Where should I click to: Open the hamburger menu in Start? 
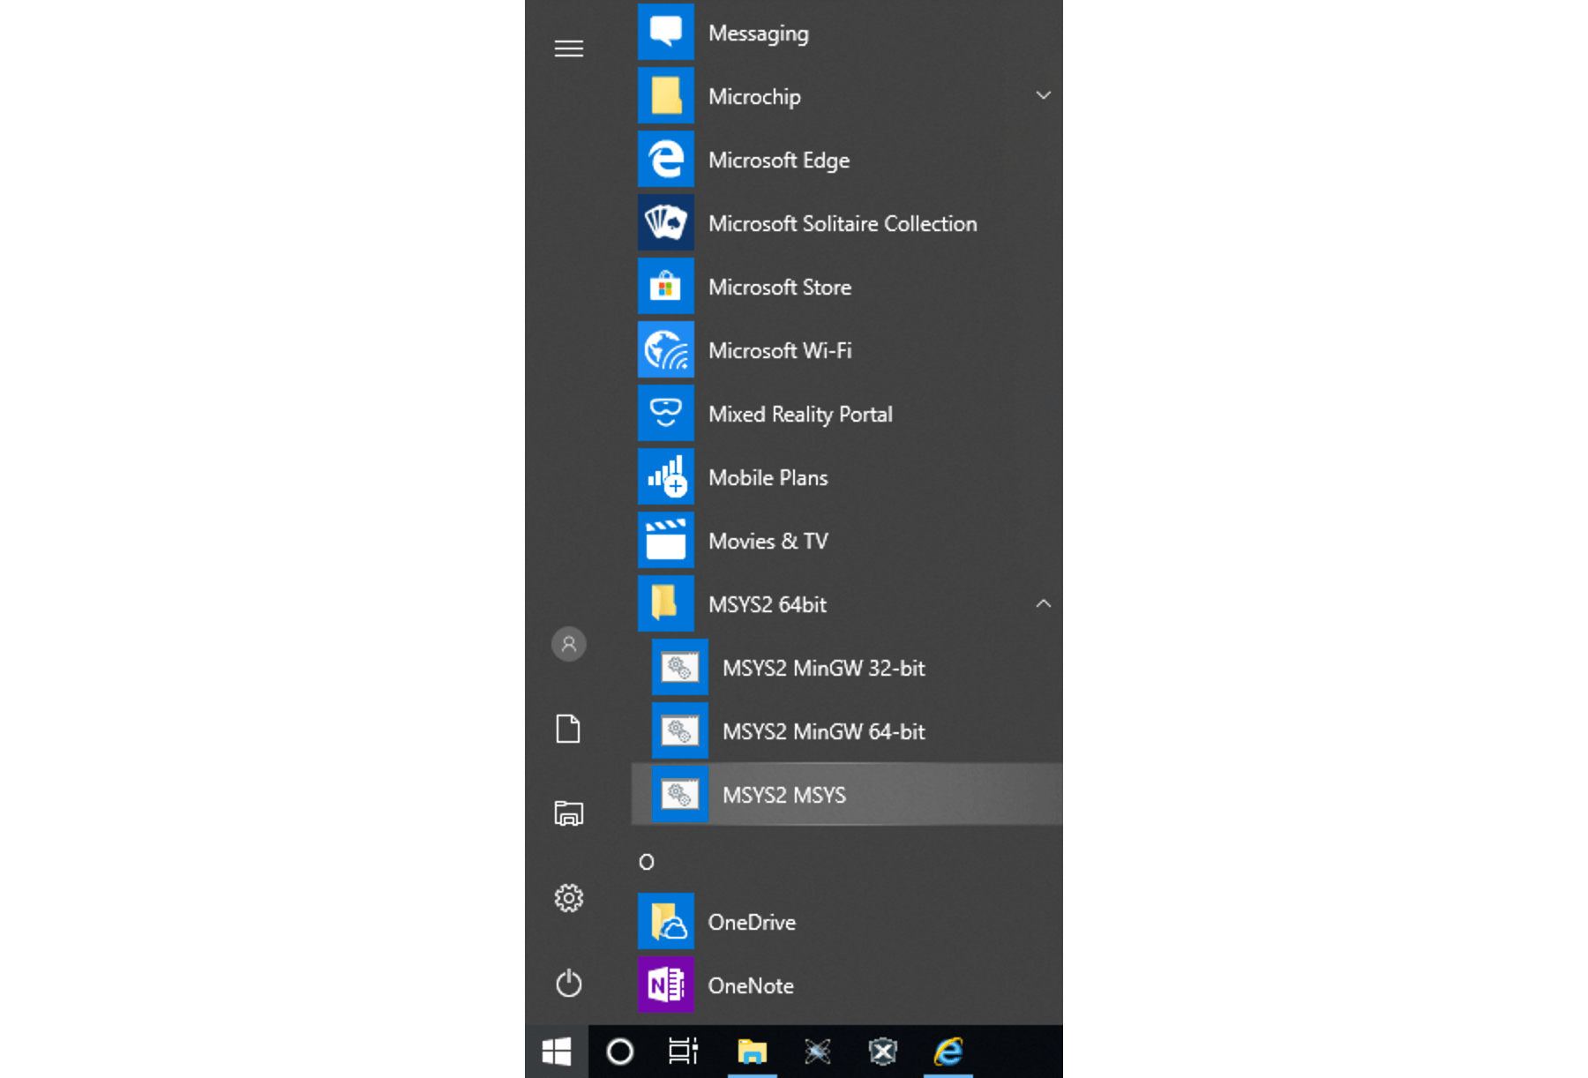pos(568,49)
